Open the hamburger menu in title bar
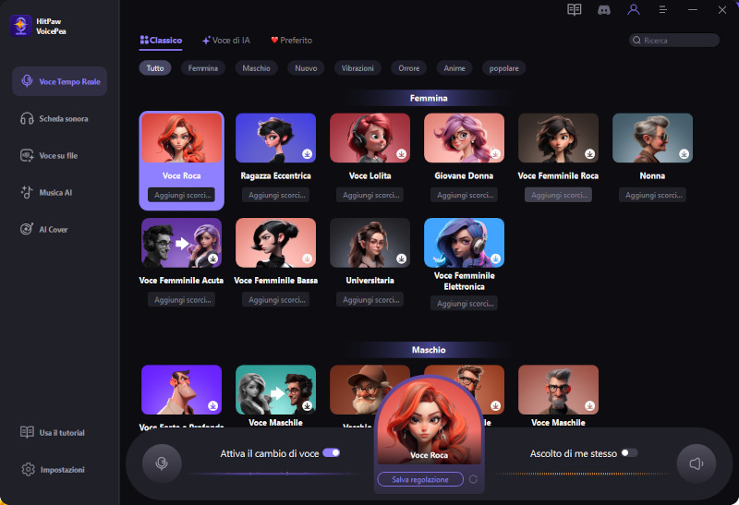Image resolution: width=739 pixels, height=505 pixels. (662, 10)
